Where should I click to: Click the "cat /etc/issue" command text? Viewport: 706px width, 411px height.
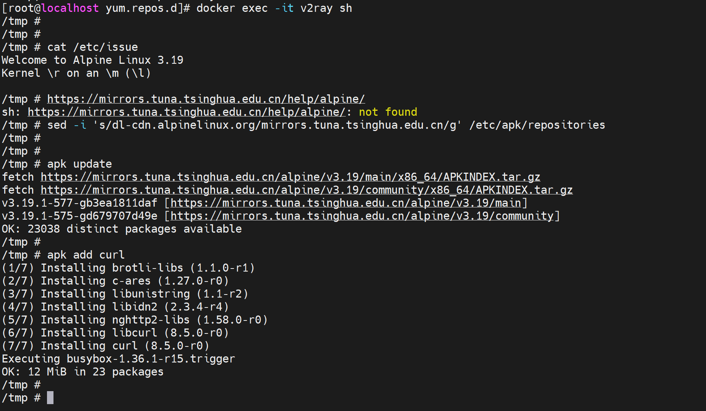(x=92, y=47)
